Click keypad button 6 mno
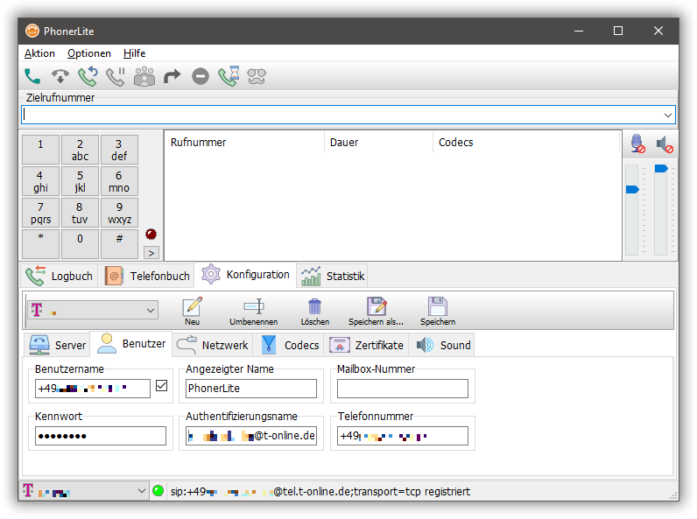The width and height of the screenshot is (697, 519). click(x=119, y=181)
